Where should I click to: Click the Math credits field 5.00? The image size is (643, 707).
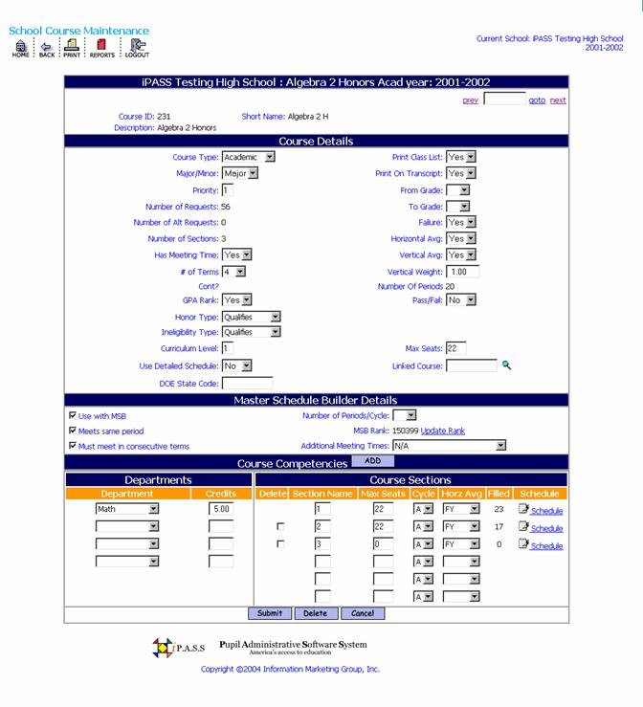tap(221, 509)
